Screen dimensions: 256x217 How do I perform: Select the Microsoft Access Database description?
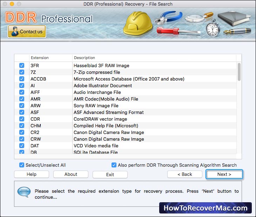tap(129, 79)
